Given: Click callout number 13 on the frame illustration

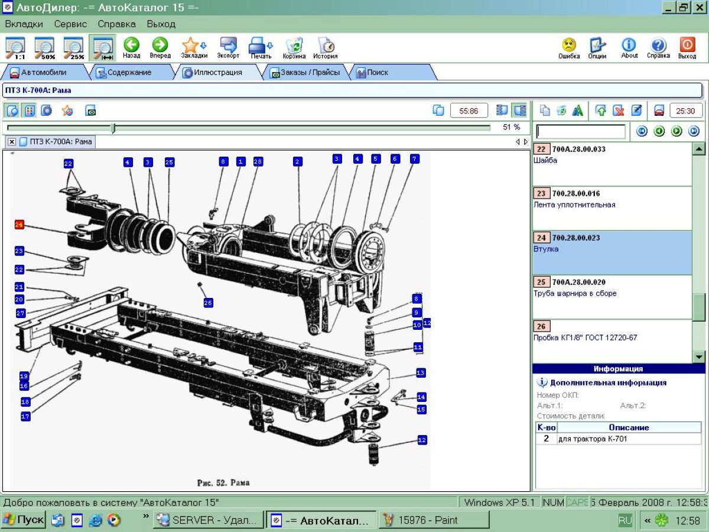Looking at the screenshot, I should pyautogui.click(x=421, y=373).
